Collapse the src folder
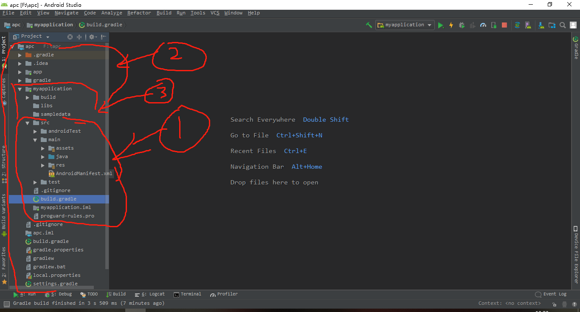 (28, 123)
